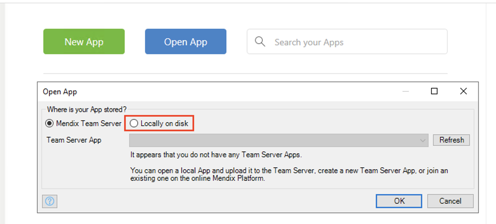This screenshot has width=496, height=224.
Task: Confirm the dialog with the OK button
Action: point(399,201)
